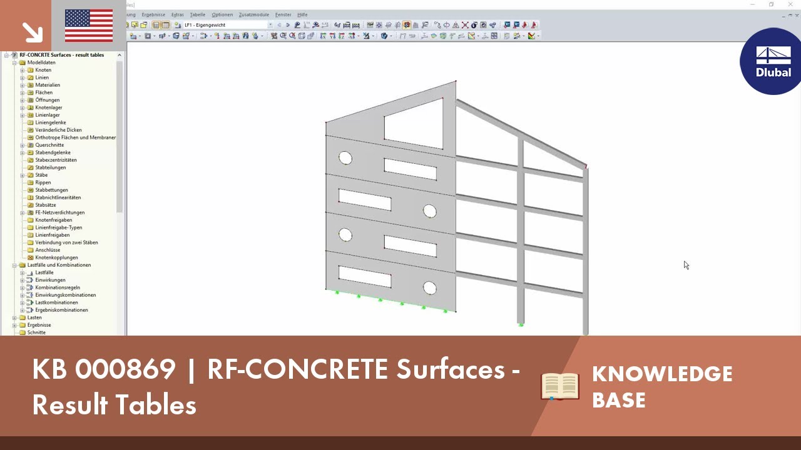Open the Hilfe menu
Screen dimensions: 801x450
coord(302,14)
